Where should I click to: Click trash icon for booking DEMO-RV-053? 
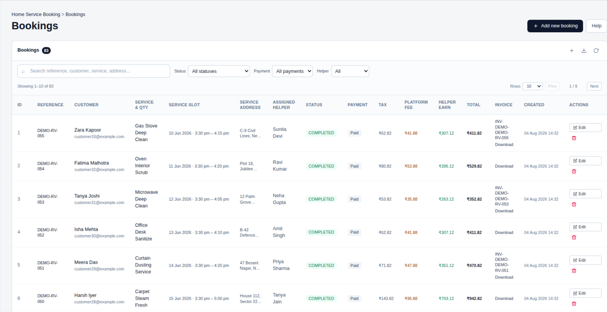[574, 205]
